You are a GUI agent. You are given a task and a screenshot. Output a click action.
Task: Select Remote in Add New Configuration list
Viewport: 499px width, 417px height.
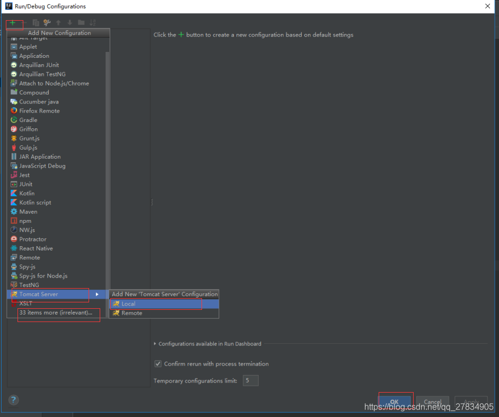[56, 257]
